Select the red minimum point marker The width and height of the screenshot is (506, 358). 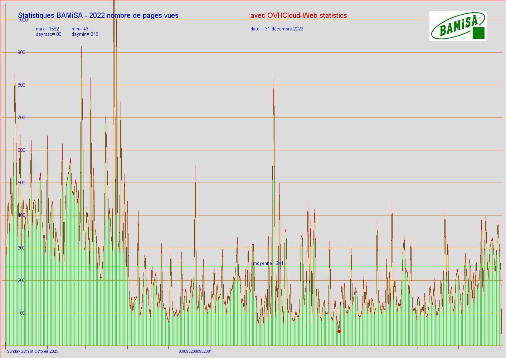339,331
